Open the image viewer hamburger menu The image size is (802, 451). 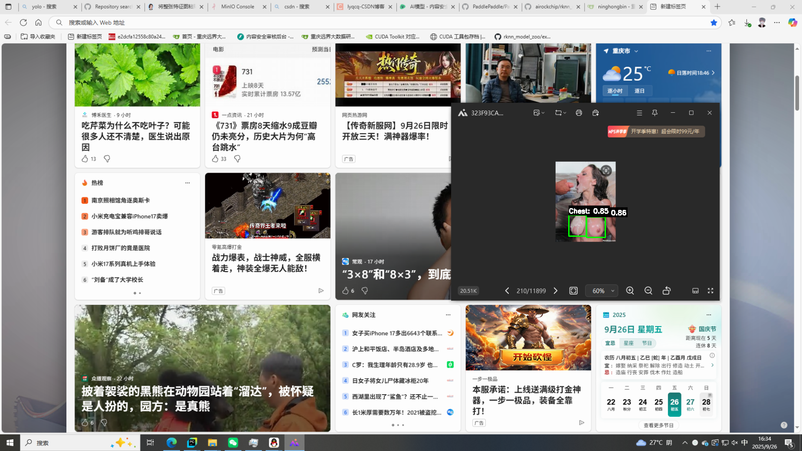click(x=639, y=113)
